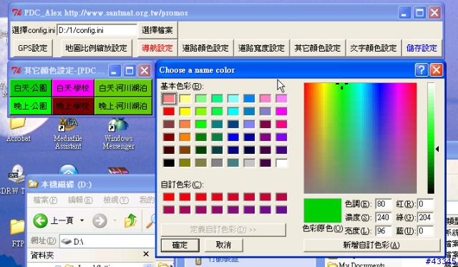Click the Forward arrow in Explorer

pos(99,221)
